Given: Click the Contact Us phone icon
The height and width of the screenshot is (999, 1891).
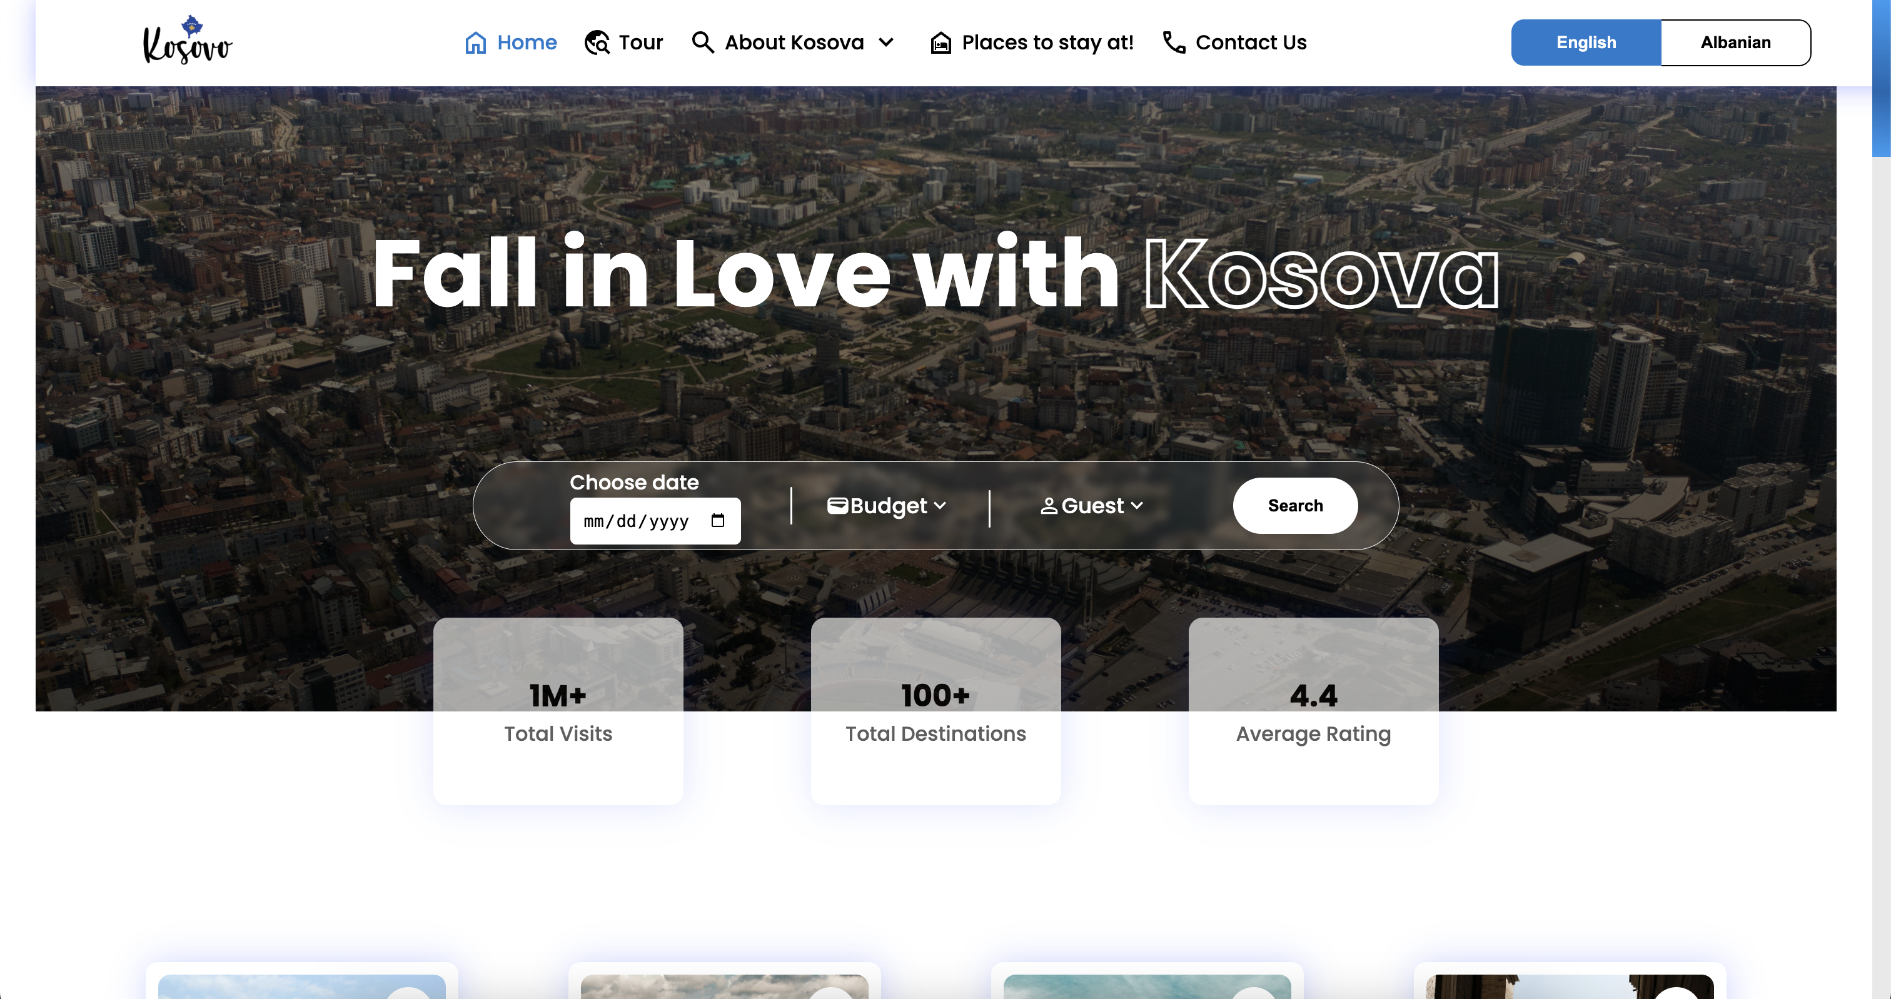Looking at the screenshot, I should [x=1174, y=43].
